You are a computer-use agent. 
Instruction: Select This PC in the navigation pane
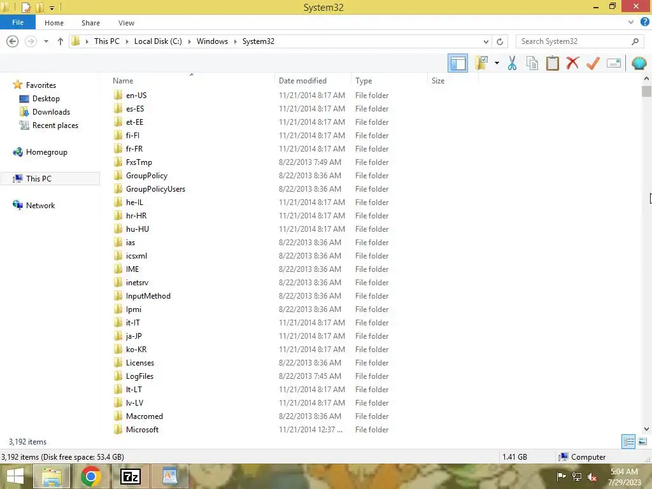click(39, 179)
